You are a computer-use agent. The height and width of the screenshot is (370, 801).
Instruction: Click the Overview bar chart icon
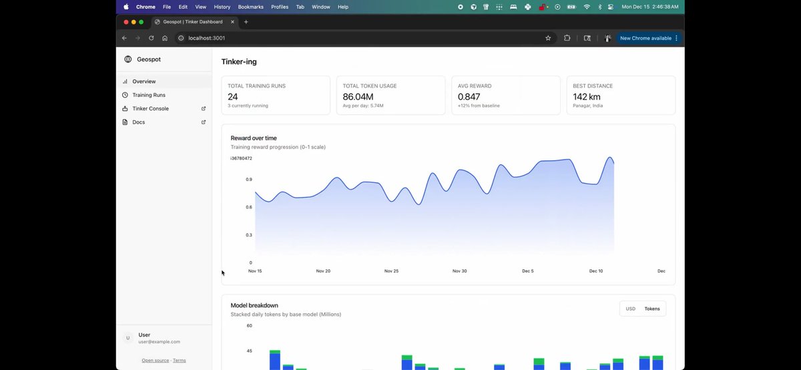coord(125,81)
